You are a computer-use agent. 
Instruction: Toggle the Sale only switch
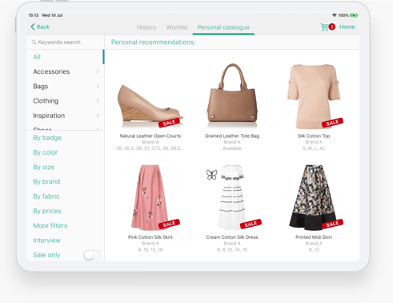91,255
